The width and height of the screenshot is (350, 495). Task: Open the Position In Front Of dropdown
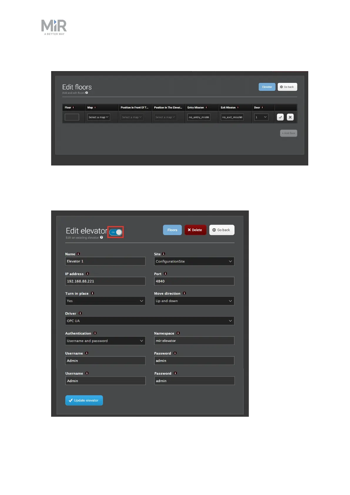(x=132, y=117)
